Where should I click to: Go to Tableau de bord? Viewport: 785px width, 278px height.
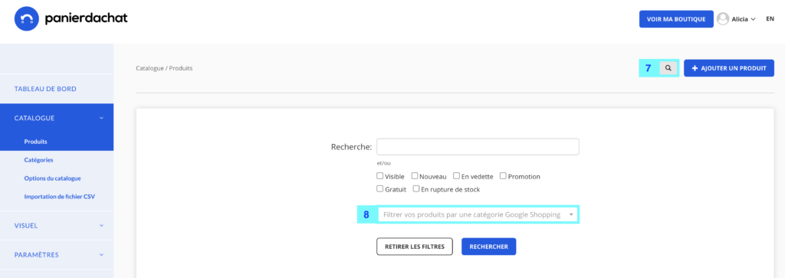(45, 89)
